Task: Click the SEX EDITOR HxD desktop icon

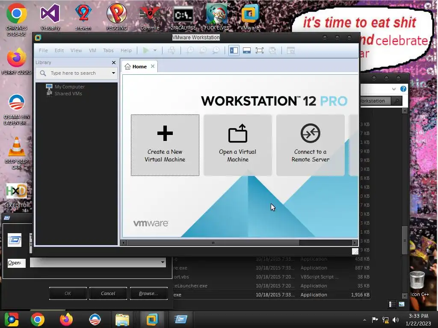Action: tap(17, 195)
